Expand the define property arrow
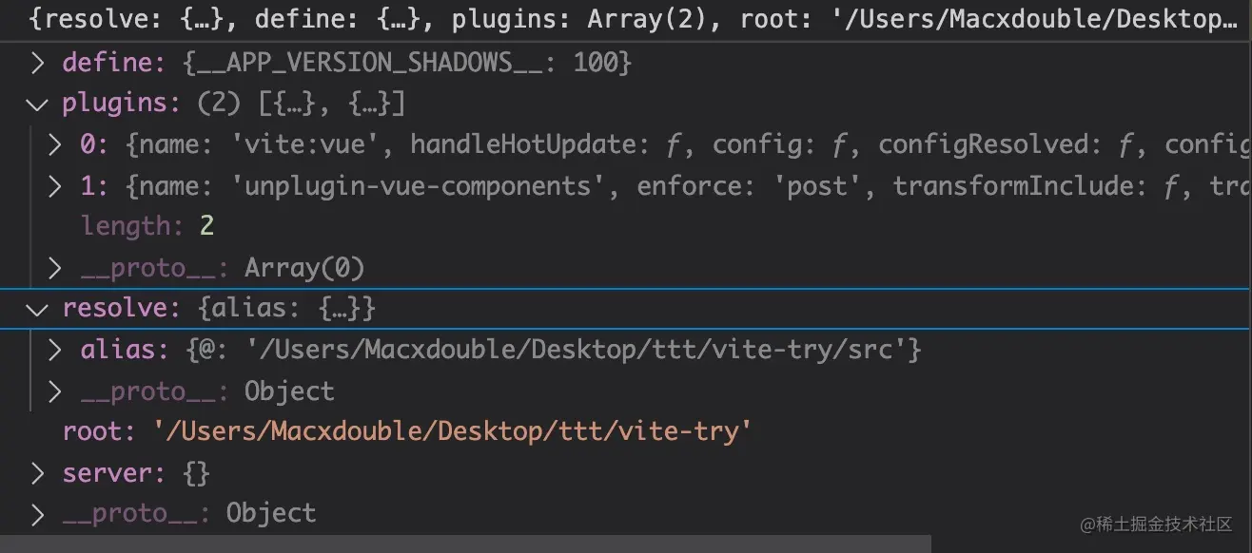Image resolution: width=1252 pixels, height=553 pixels. [x=37, y=64]
